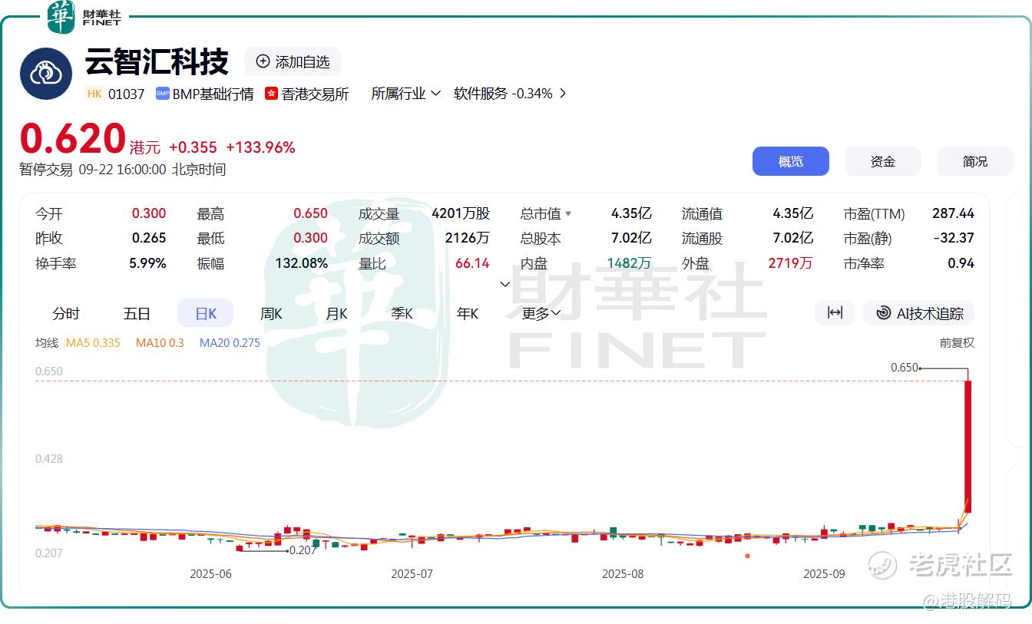Click the 0.650 high price marker
The width and height of the screenshot is (1032, 624).
click(x=905, y=368)
